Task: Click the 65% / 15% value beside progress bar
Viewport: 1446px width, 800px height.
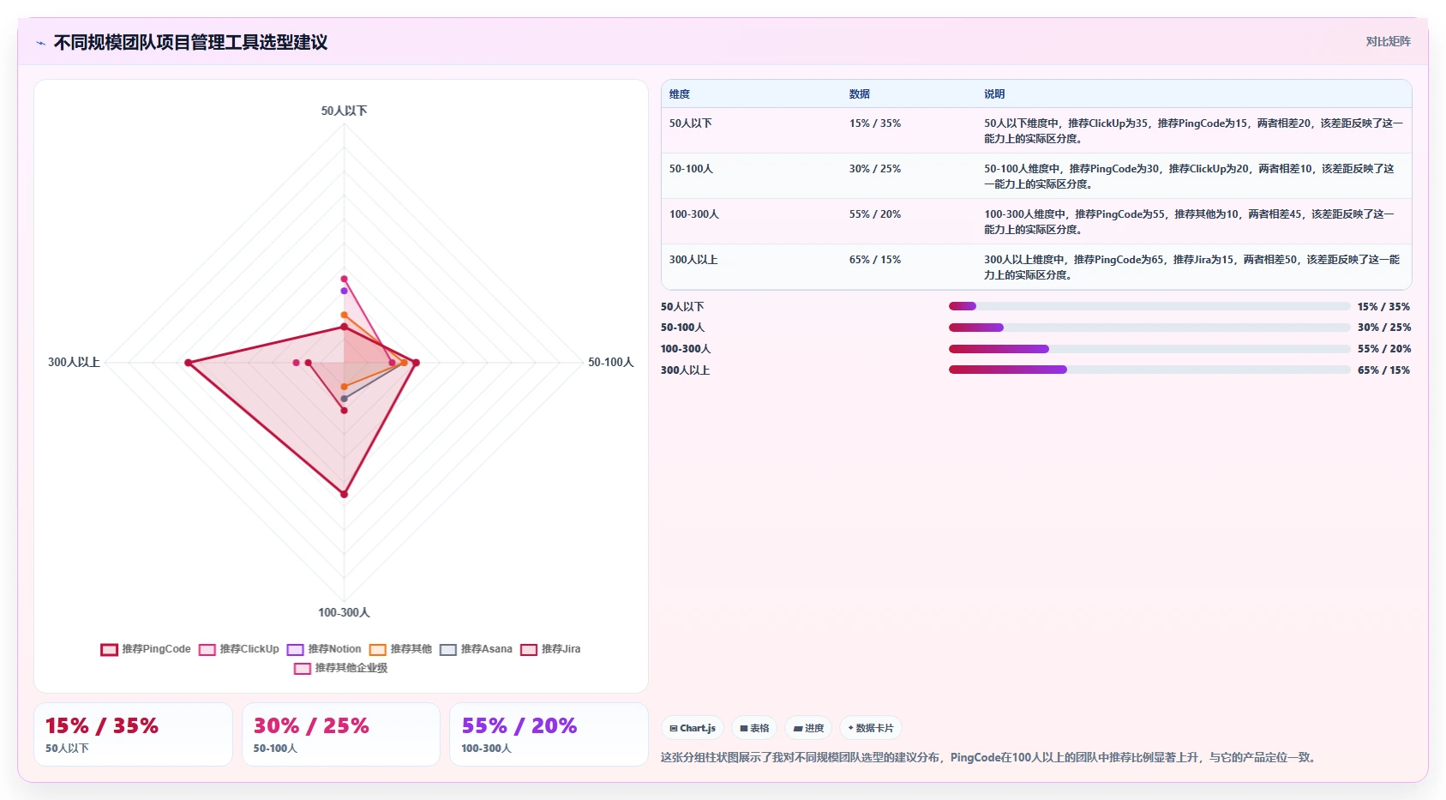Action: click(x=1383, y=370)
